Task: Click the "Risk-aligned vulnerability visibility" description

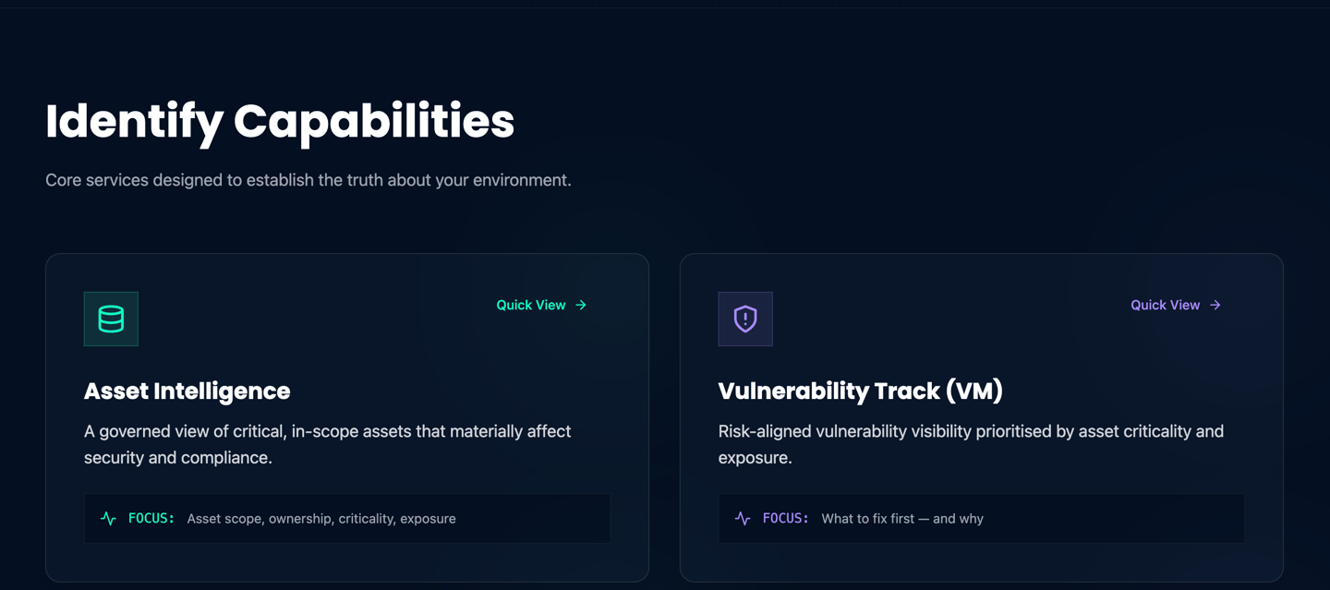Action: [x=971, y=431]
